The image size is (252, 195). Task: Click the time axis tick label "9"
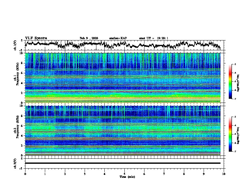pos(204,174)
